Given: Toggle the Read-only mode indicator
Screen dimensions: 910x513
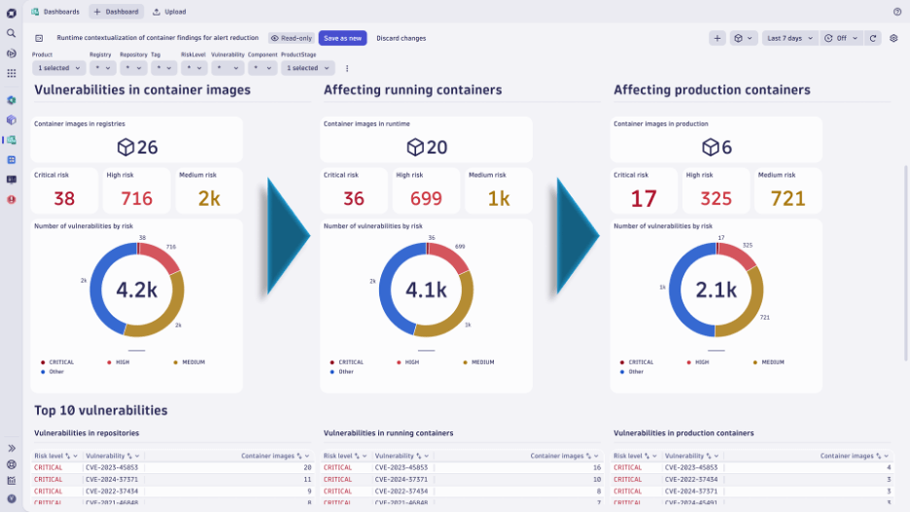Looking at the screenshot, I should 292,38.
